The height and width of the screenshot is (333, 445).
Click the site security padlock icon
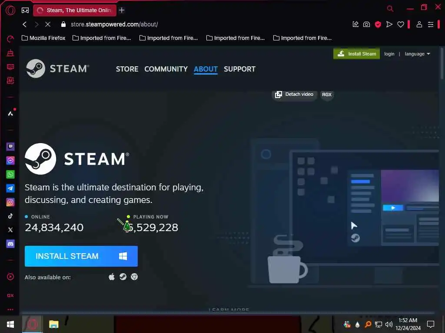click(63, 24)
